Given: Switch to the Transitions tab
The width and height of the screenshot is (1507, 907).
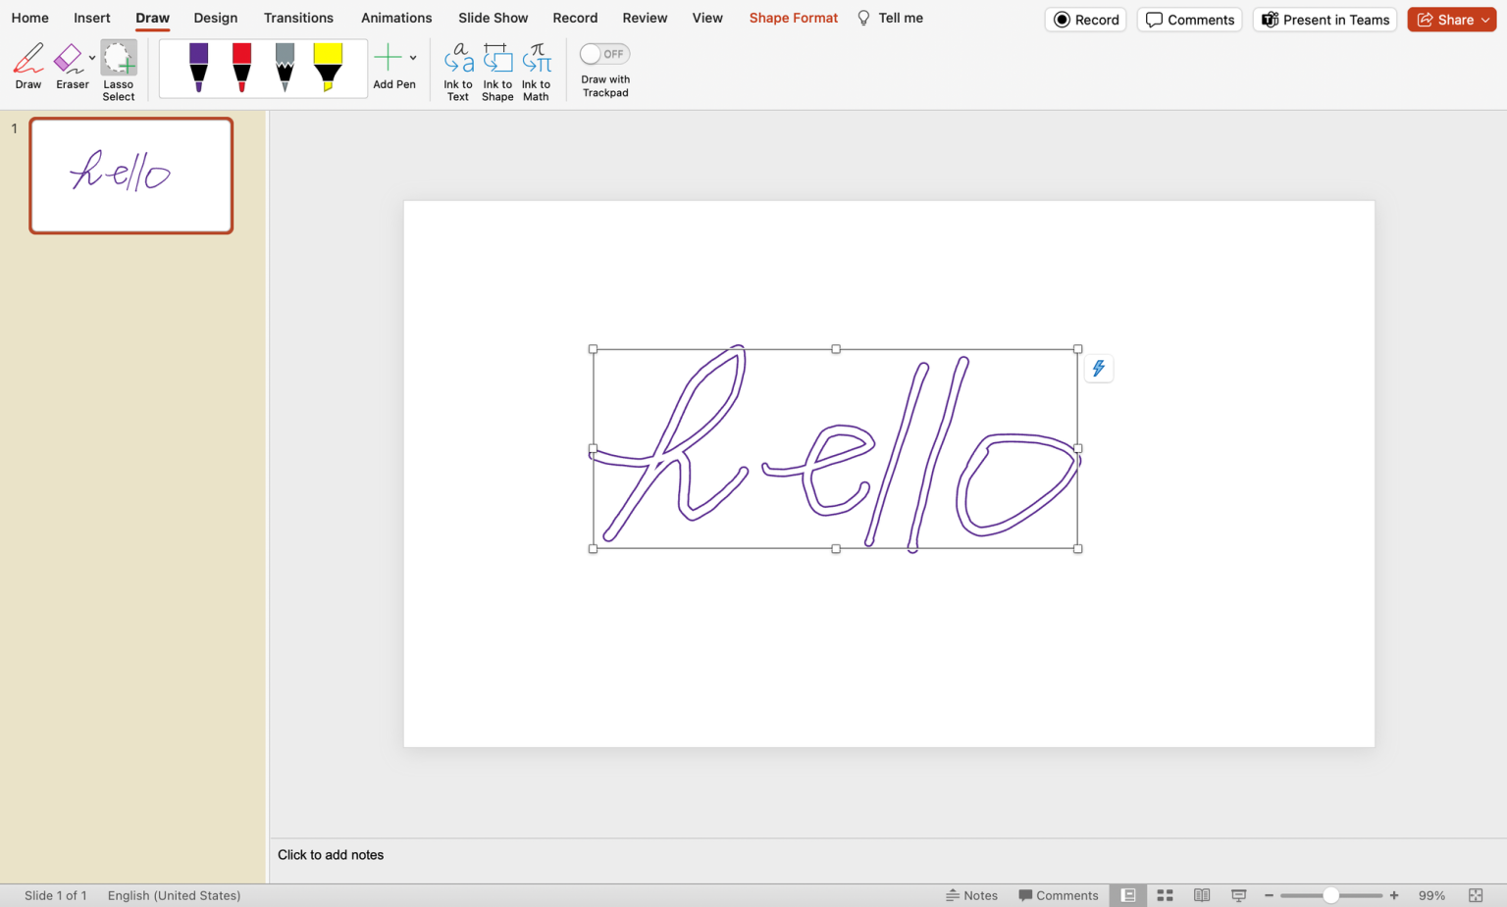Looking at the screenshot, I should (x=298, y=18).
